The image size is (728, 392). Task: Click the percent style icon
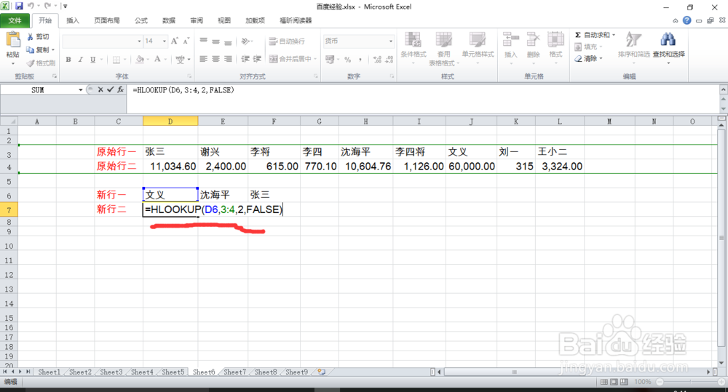348,60
